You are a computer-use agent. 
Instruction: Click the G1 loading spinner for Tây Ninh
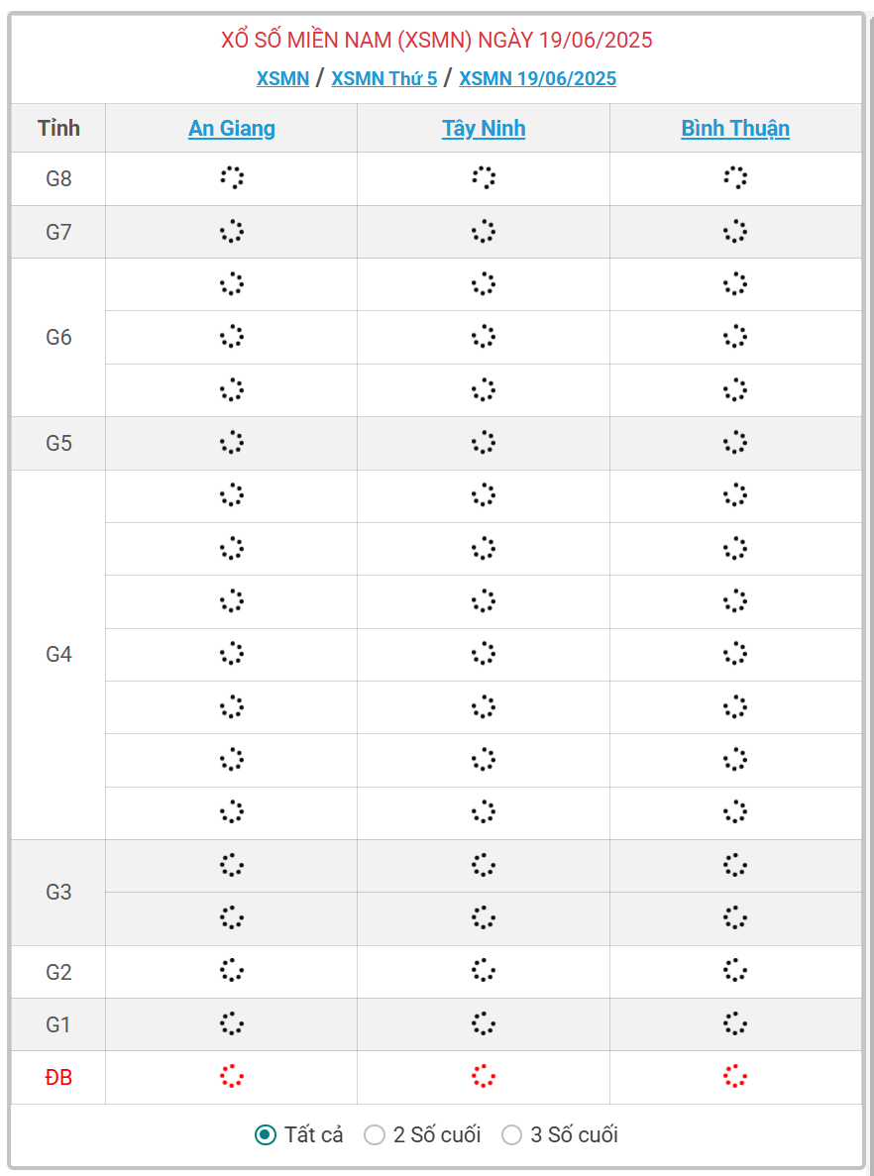click(484, 1023)
